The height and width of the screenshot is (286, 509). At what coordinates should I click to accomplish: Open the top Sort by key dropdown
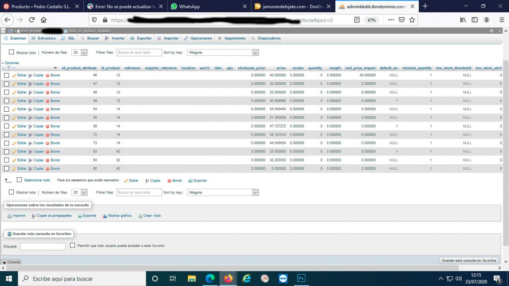[223, 52]
